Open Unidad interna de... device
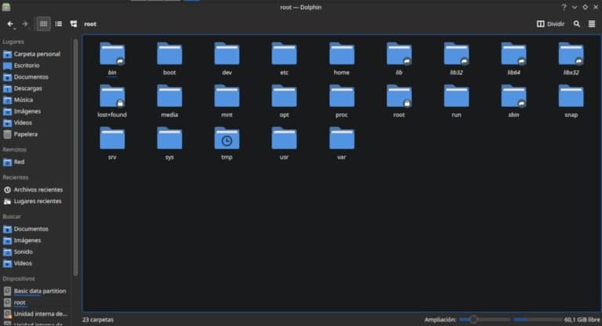The image size is (602, 326). tap(35, 314)
